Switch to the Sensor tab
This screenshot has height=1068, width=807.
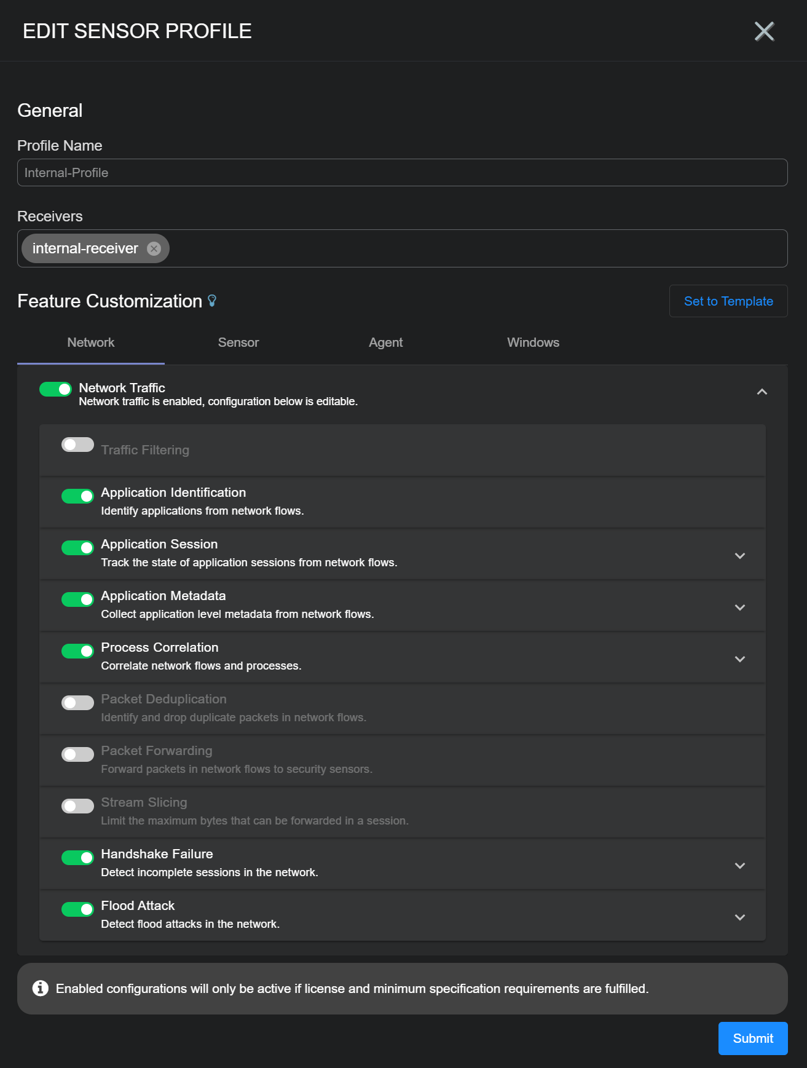click(238, 342)
